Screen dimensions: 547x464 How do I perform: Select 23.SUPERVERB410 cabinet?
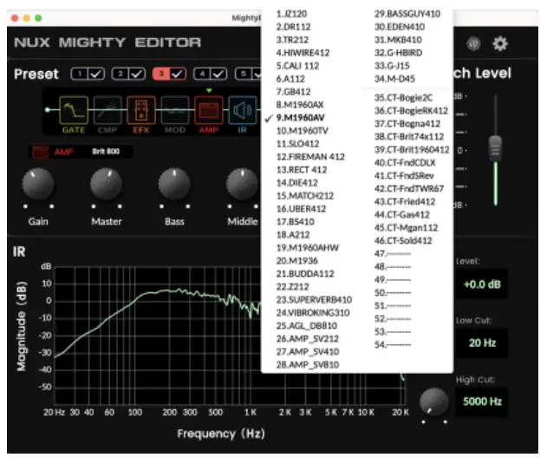pyautogui.click(x=314, y=300)
